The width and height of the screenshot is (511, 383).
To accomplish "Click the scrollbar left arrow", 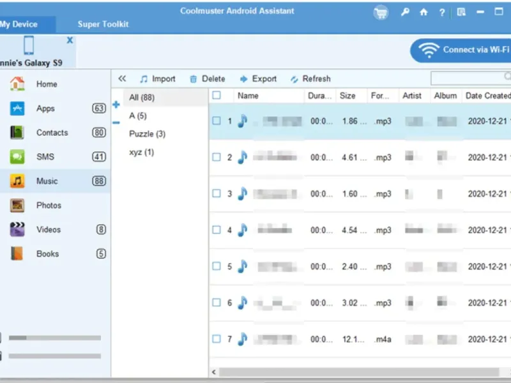I will (214, 372).
